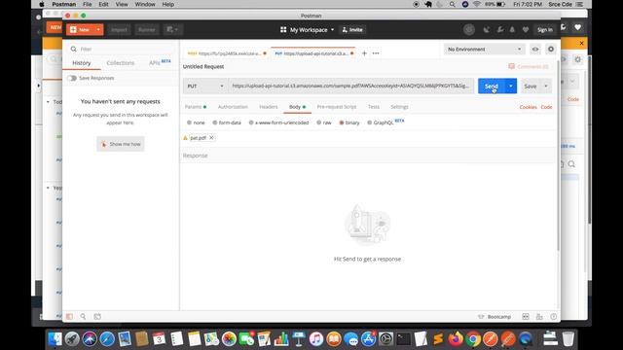This screenshot has width=623, height=350.
Task: Click the Save request button
Action: pos(530,87)
